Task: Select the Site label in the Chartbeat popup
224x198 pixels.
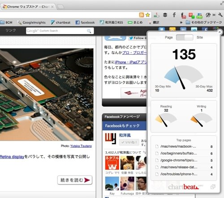Action: click(200, 37)
